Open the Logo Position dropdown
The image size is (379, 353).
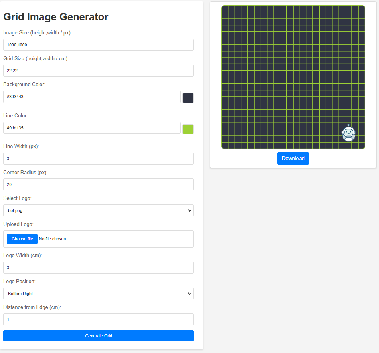(x=98, y=294)
